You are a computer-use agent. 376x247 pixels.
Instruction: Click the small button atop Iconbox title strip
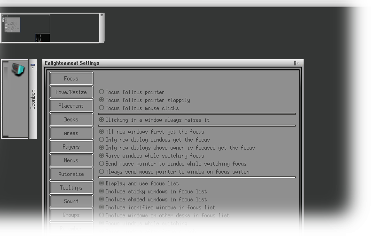(33, 65)
